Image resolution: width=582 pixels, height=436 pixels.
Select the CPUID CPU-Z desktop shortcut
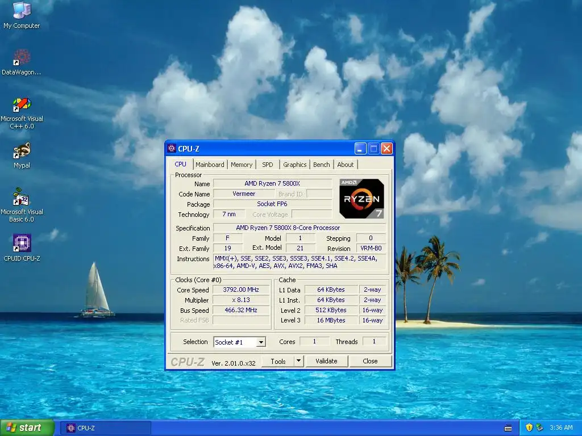[22, 248]
